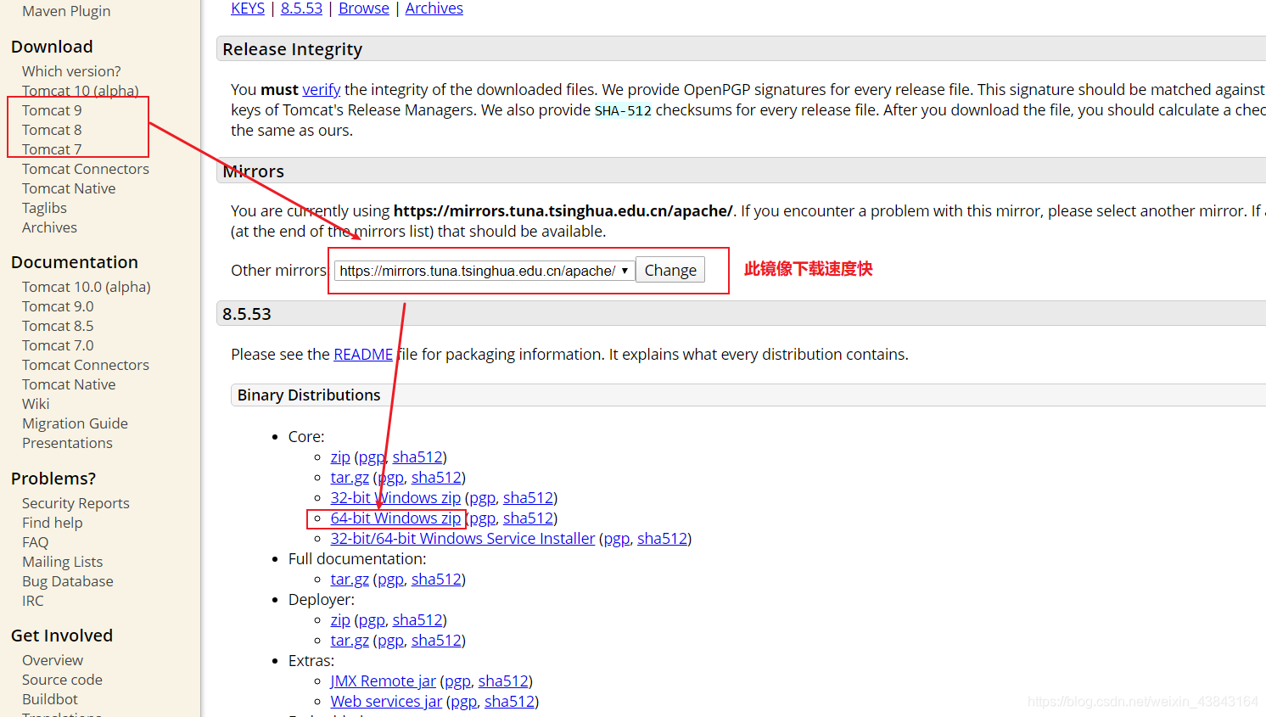This screenshot has height=717, width=1266.
Task: Open Overview under Get Involved
Action: (53, 660)
